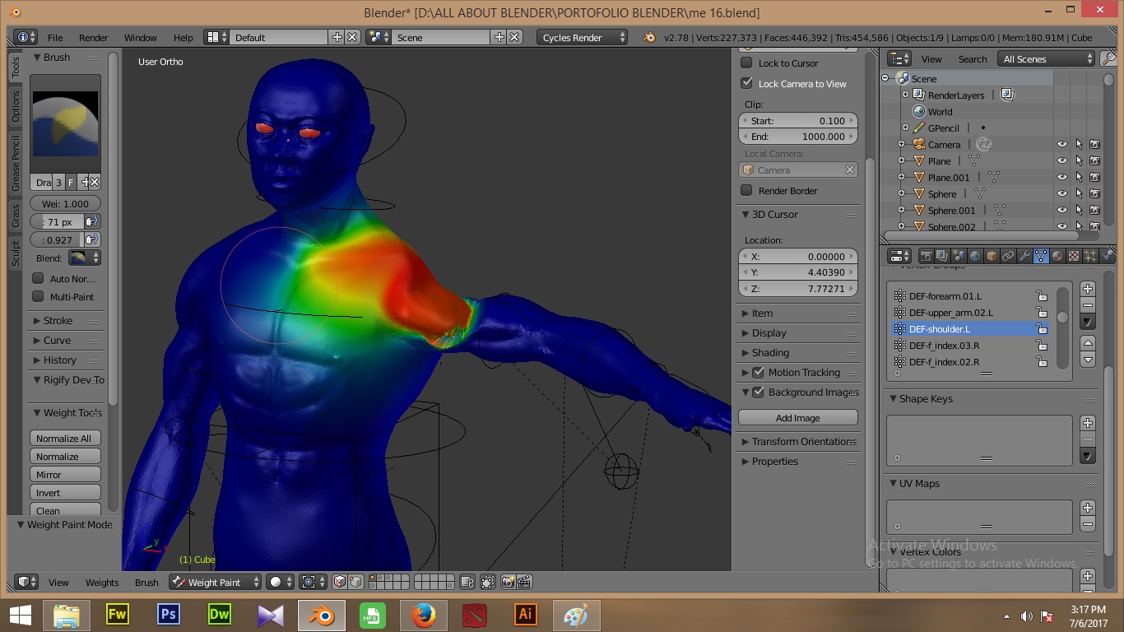Toggle the Auto Normalize checkbox

pyautogui.click(x=38, y=278)
